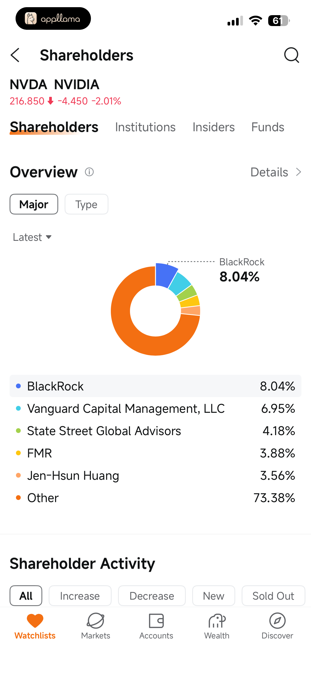Select the Vanguard Capital Management row
311x673 pixels.
click(155, 408)
